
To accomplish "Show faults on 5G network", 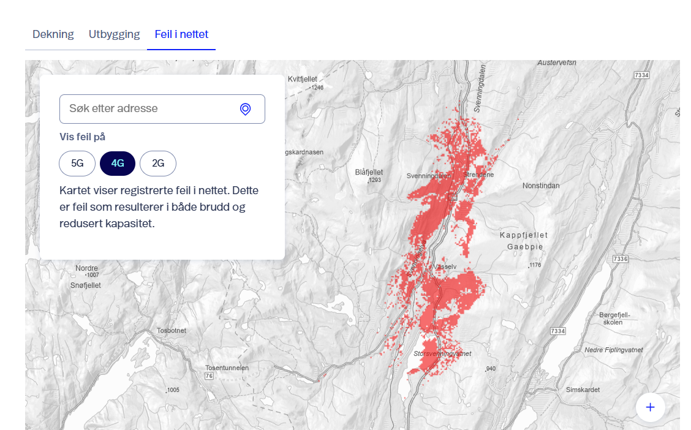I will coord(77,164).
